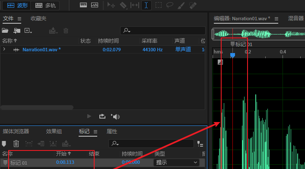The width and height of the screenshot is (305, 169).
Task: Click marker start time 0:00.113
Action: 65,162
